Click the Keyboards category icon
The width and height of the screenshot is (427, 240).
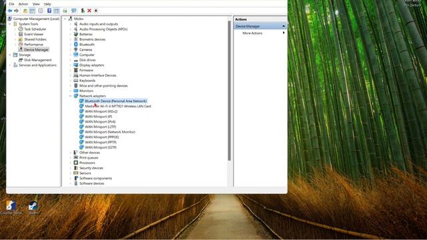click(x=75, y=81)
